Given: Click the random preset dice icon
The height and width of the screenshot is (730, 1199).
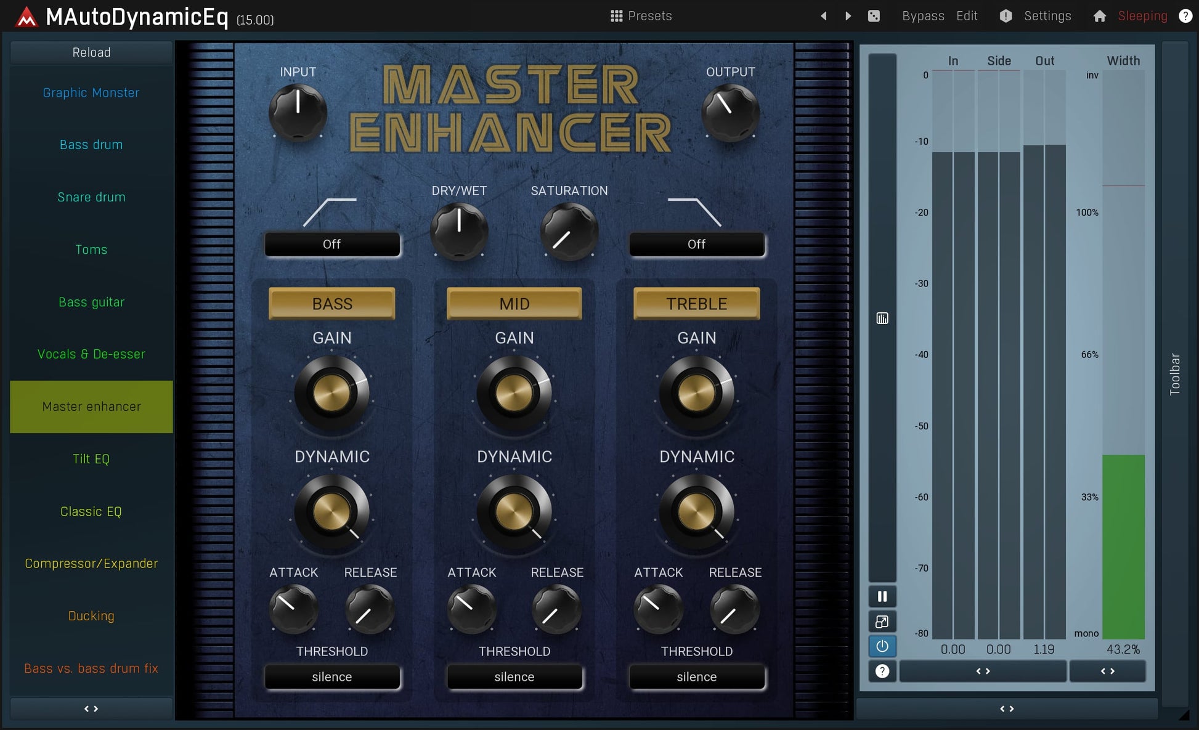Looking at the screenshot, I should click(x=874, y=16).
